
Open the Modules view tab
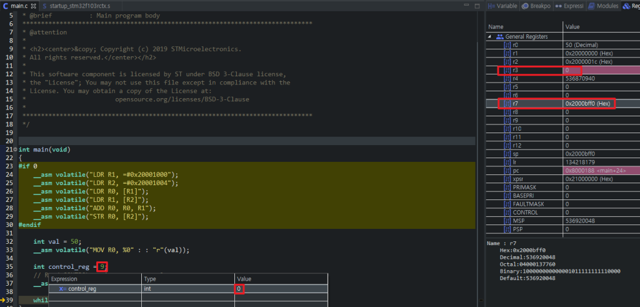click(x=603, y=6)
